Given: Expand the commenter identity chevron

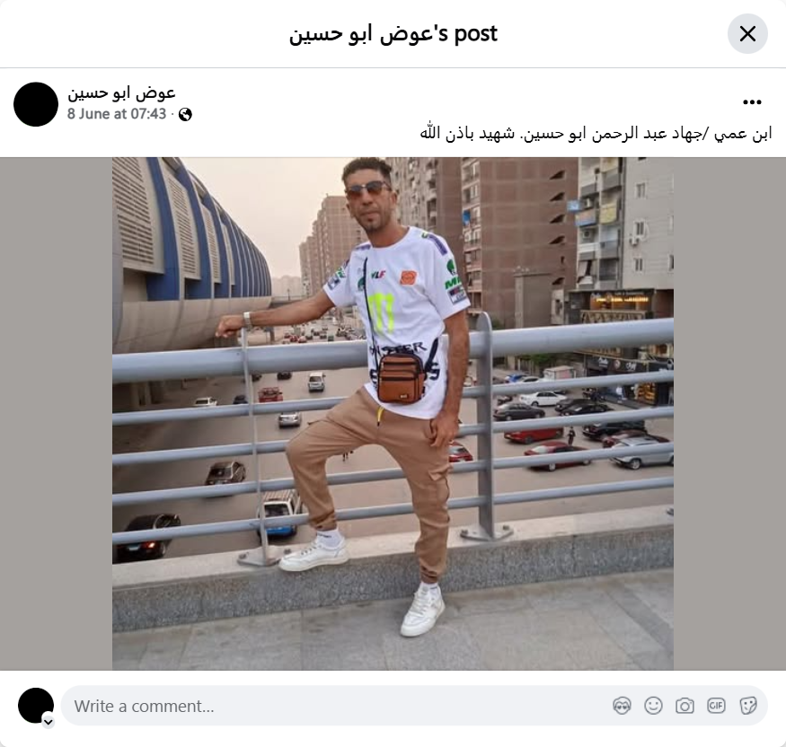Looking at the screenshot, I should click(x=49, y=722).
